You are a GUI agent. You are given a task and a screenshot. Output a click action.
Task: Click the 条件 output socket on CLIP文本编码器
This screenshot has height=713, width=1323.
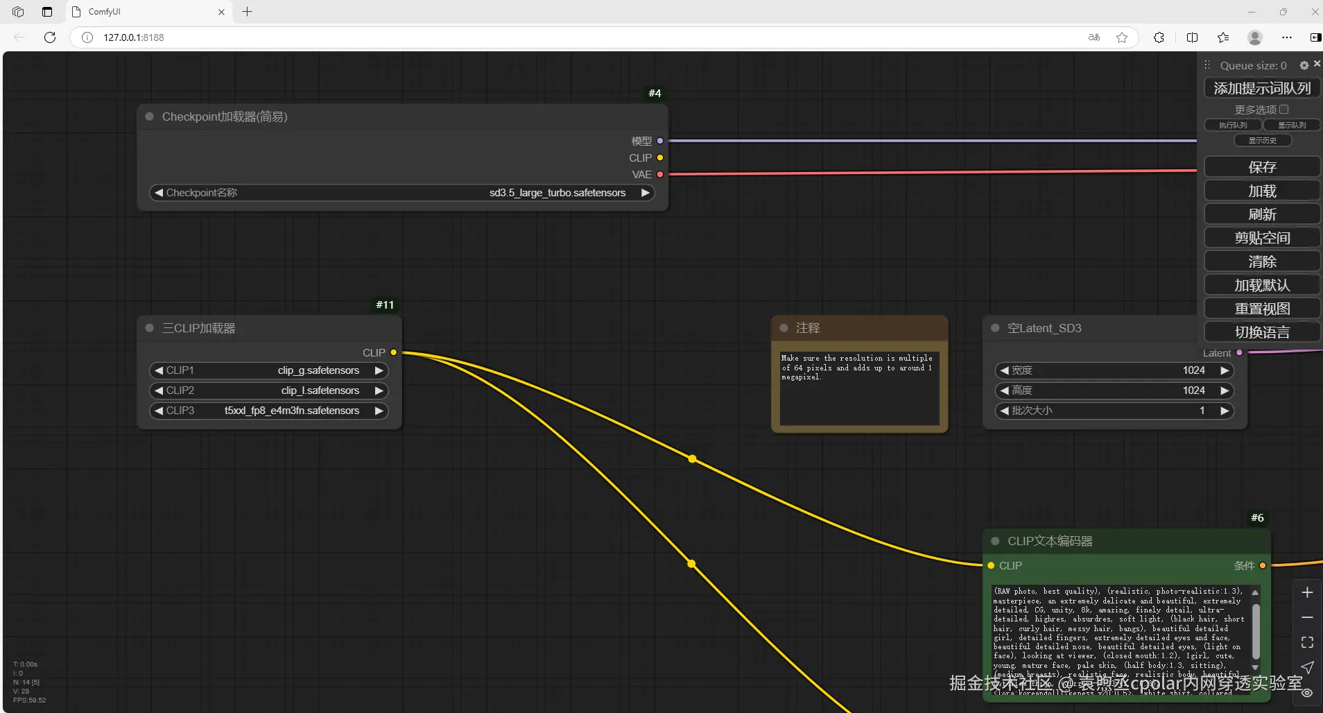[x=1263, y=565]
